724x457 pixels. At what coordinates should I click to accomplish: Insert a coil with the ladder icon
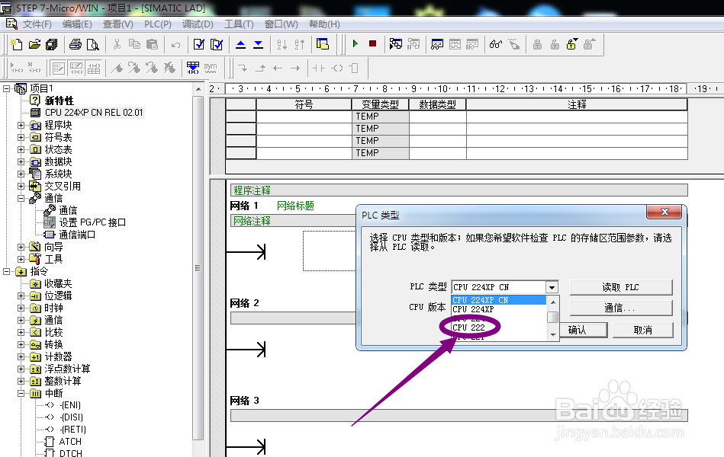click(x=337, y=69)
